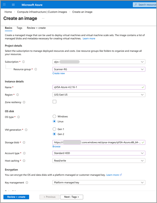Open Host caching dropdown showing Read/write
157x203 pixels.
[x=99, y=161]
